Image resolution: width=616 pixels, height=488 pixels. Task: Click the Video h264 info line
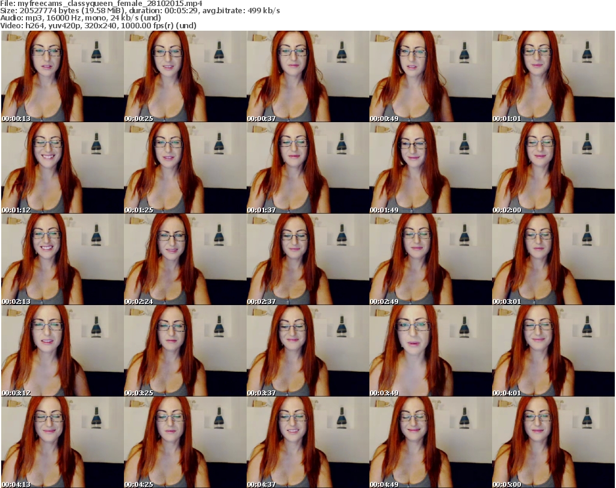98,25
